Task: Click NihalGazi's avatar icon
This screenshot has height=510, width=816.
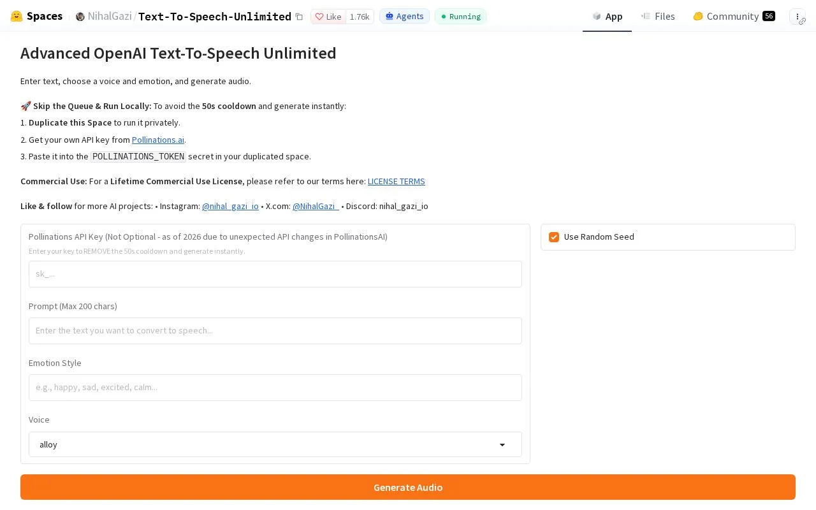Action: coord(80,17)
